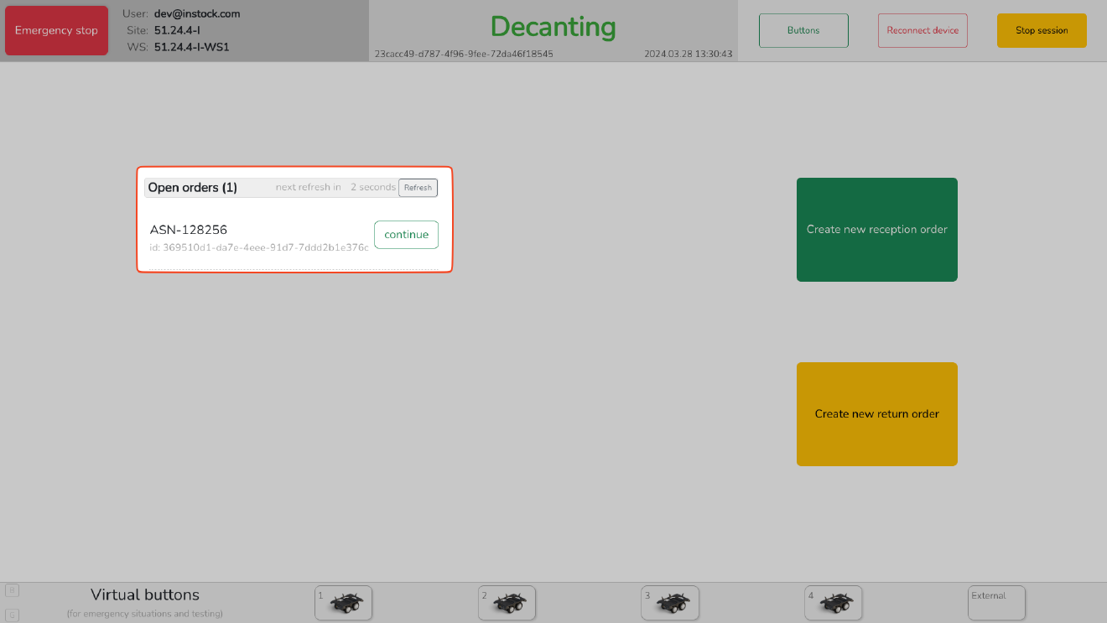The height and width of the screenshot is (623, 1107).
Task: Trigger the Emergency stop
Action: 55,29
